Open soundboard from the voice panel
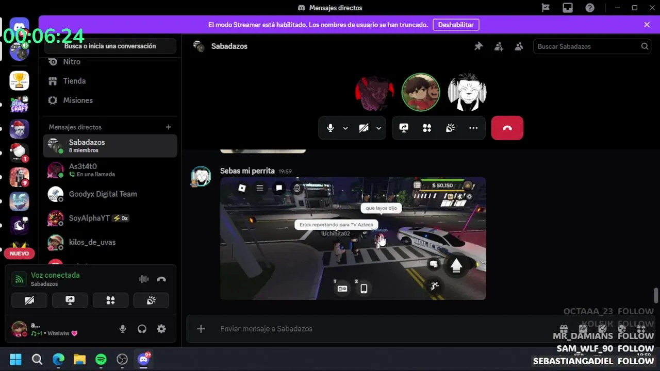Viewport: 660px width, 371px height. [151, 300]
